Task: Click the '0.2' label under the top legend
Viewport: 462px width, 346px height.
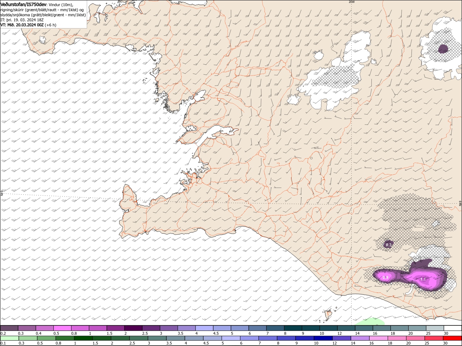Action: tap(3, 333)
